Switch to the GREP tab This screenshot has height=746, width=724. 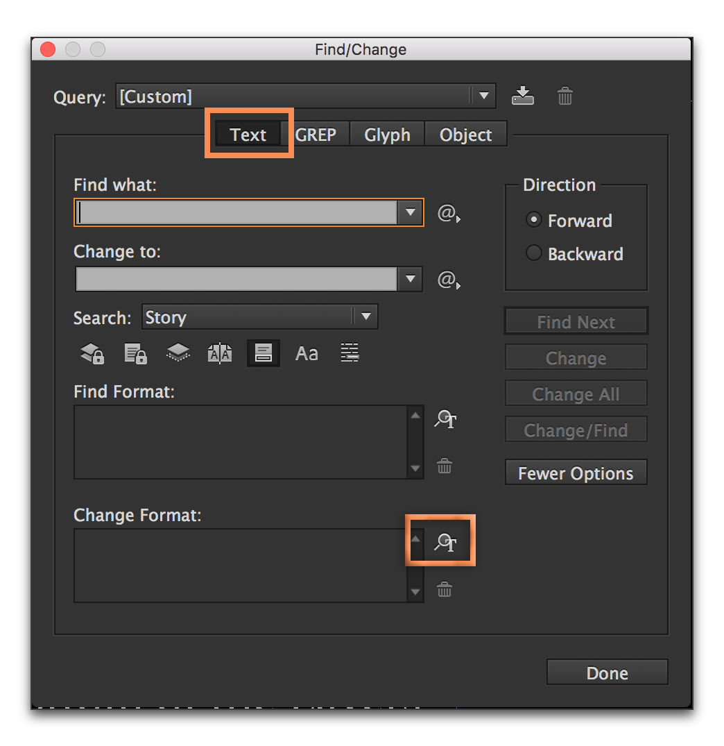click(318, 134)
